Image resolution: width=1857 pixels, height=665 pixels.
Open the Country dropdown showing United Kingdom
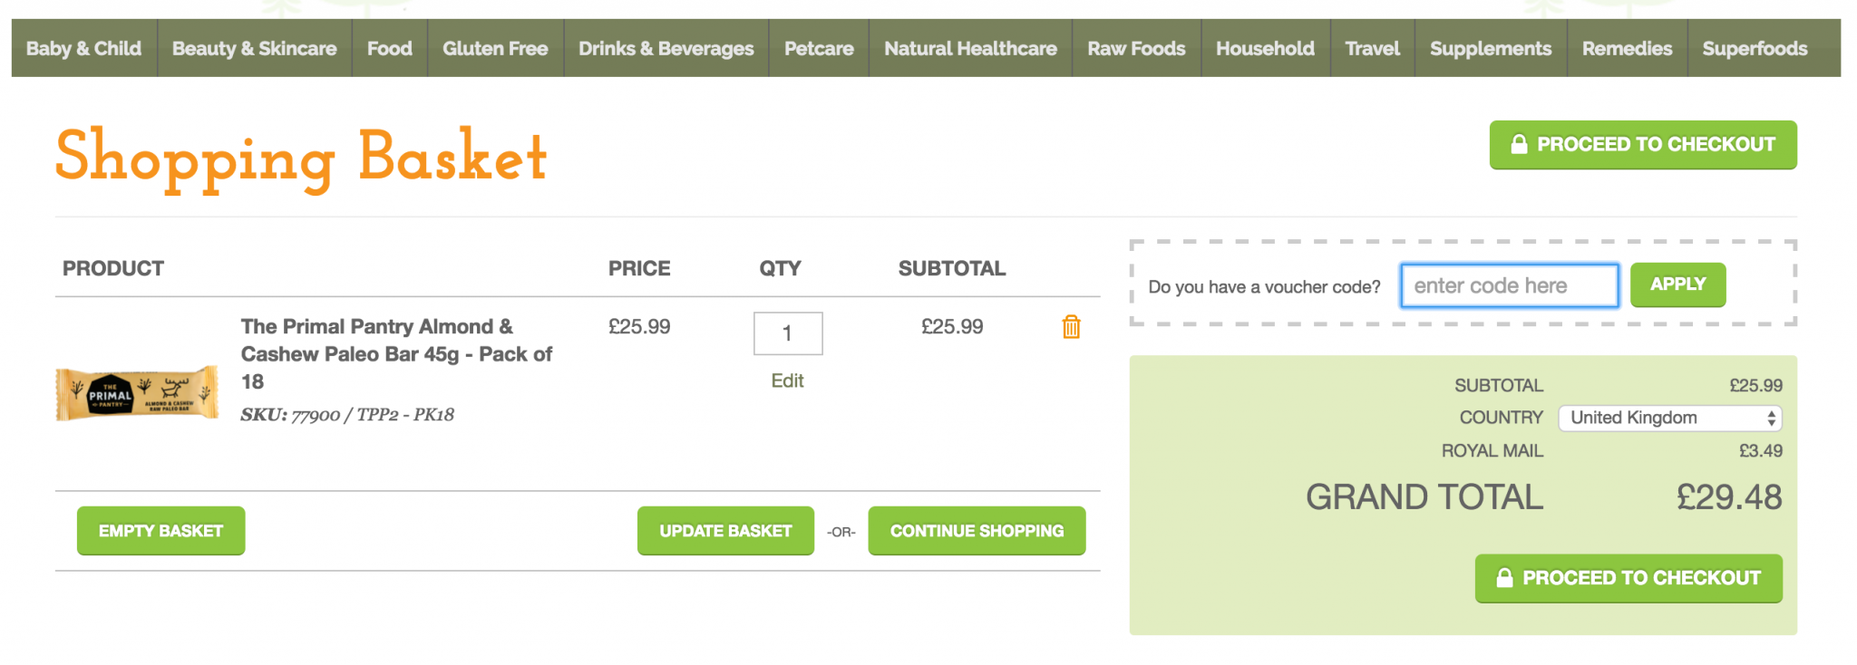(x=1669, y=418)
